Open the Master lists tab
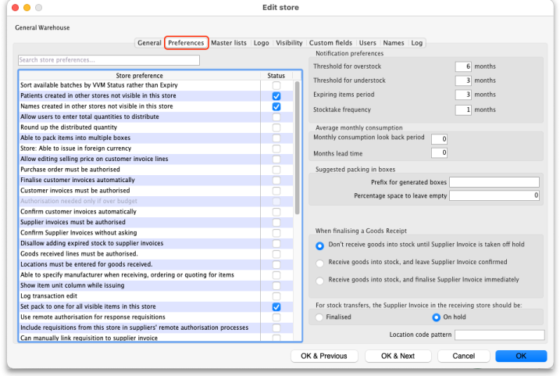This screenshot has height=376, width=560. (x=228, y=43)
